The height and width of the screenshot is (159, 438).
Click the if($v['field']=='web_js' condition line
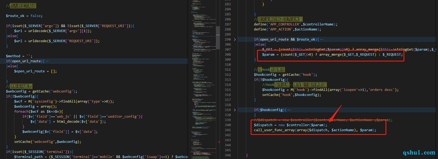(x=82, y=117)
